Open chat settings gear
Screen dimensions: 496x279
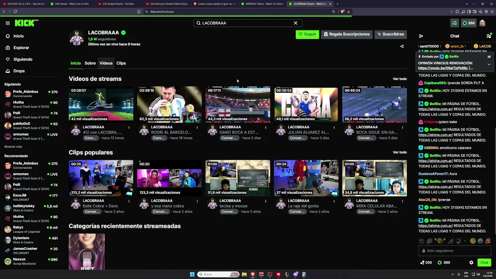471,263
